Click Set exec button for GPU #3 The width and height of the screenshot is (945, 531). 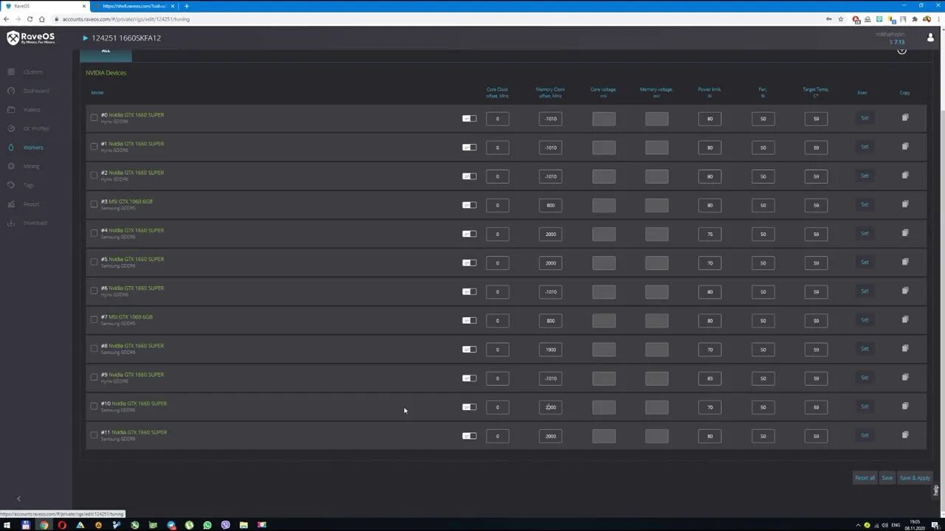865,204
